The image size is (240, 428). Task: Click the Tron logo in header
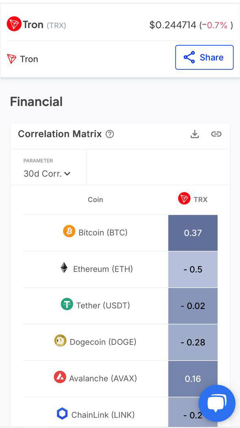pos(14,24)
